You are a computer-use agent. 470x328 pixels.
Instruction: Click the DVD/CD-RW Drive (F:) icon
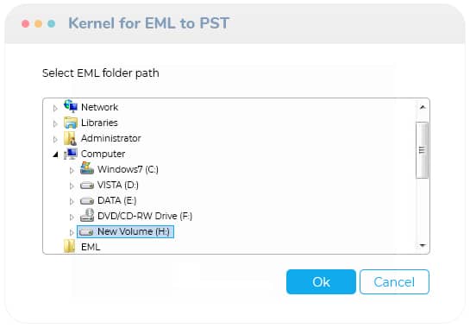pos(87,215)
